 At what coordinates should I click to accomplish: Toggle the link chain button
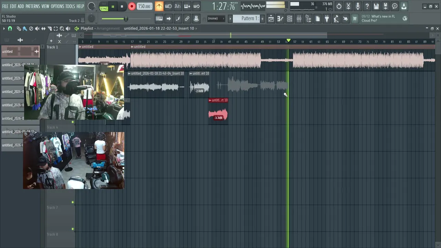coord(187,19)
